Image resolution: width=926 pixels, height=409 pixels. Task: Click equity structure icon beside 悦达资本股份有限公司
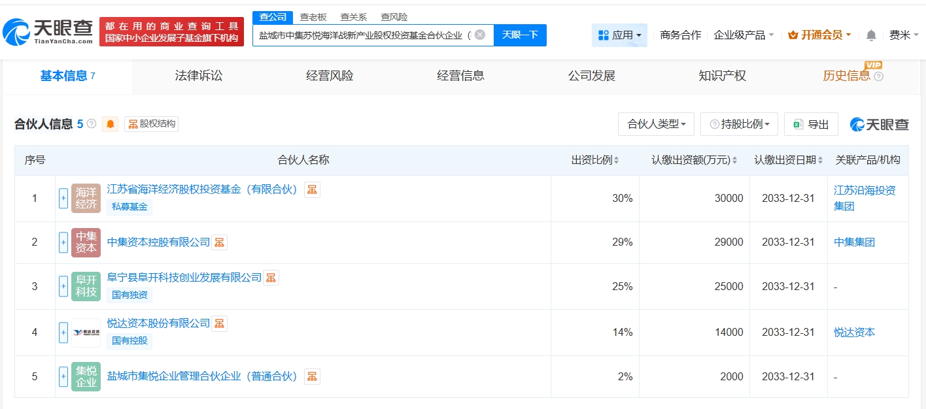pyautogui.click(x=219, y=323)
